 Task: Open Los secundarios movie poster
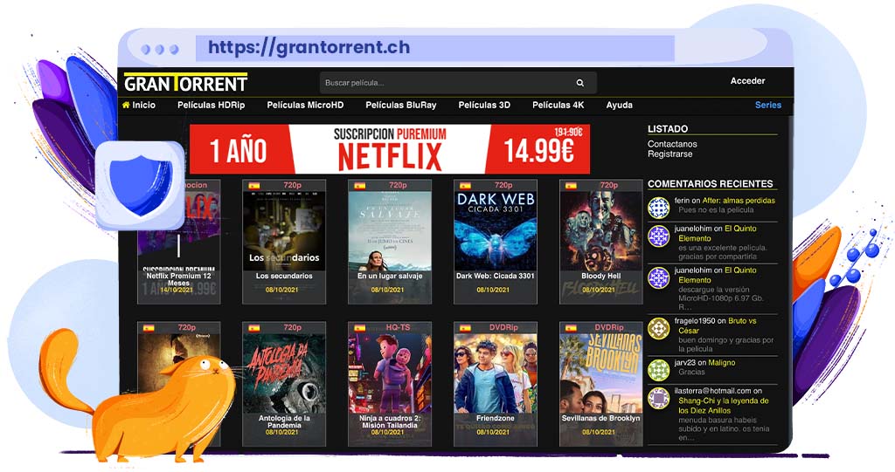pyautogui.click(x=284, y=230)
